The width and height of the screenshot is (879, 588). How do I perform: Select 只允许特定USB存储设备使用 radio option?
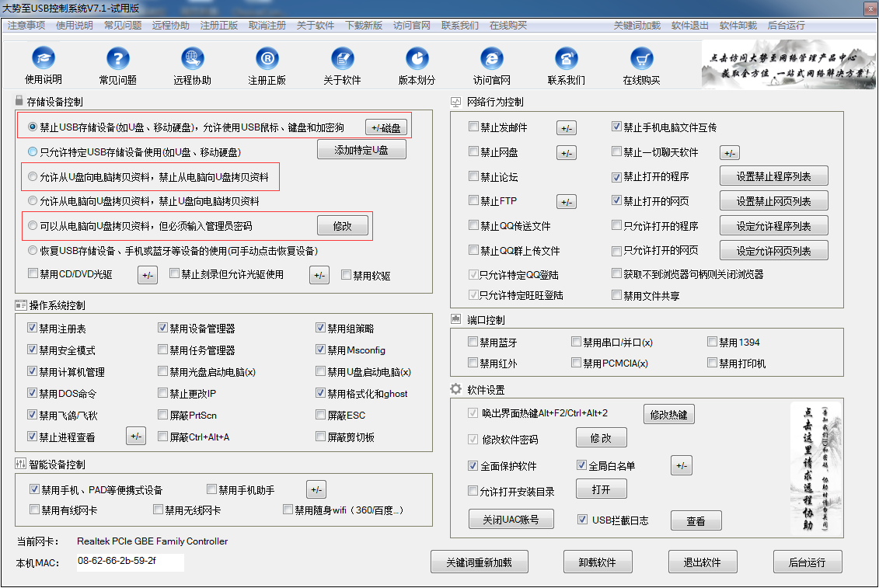tap(33, 152)
